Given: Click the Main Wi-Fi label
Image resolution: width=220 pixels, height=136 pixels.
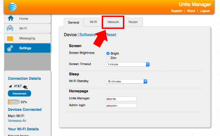Looking at the screenshot, I should (x=16, y=116).
